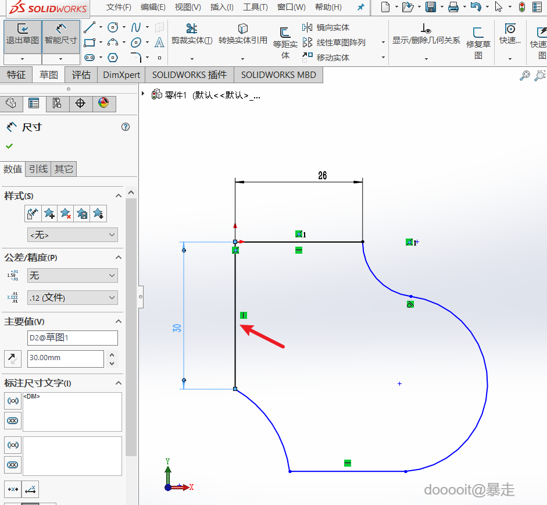Collapse the 公差/精度(P) section
Screen dimensions: 547x505
click(x=119, y=257)
